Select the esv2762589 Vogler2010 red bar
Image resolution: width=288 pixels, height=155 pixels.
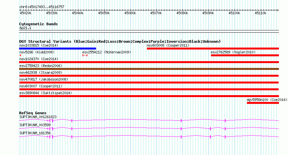(245, 55)
